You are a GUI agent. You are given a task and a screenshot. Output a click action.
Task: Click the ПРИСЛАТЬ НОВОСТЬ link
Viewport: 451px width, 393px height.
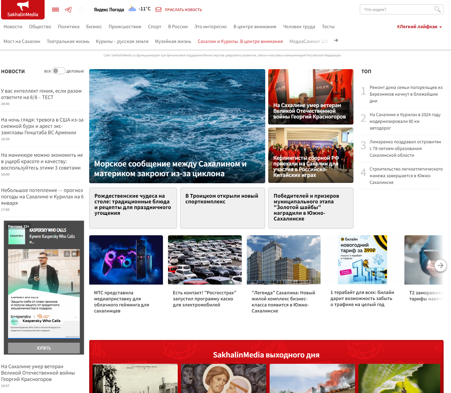point(183,10)
